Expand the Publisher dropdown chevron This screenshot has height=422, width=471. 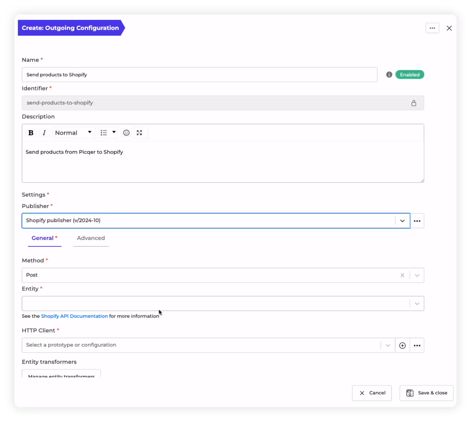[x=402, y=221]
